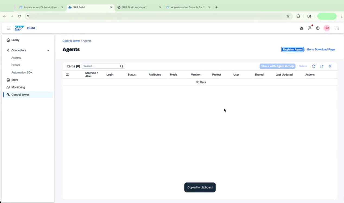344x203 pixels.
Task: Close the Administration Console tab
Action: click(209, 7)
